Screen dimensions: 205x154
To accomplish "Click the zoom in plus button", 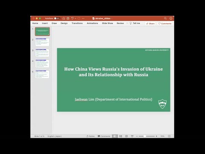I will click(x=156, y=136).
